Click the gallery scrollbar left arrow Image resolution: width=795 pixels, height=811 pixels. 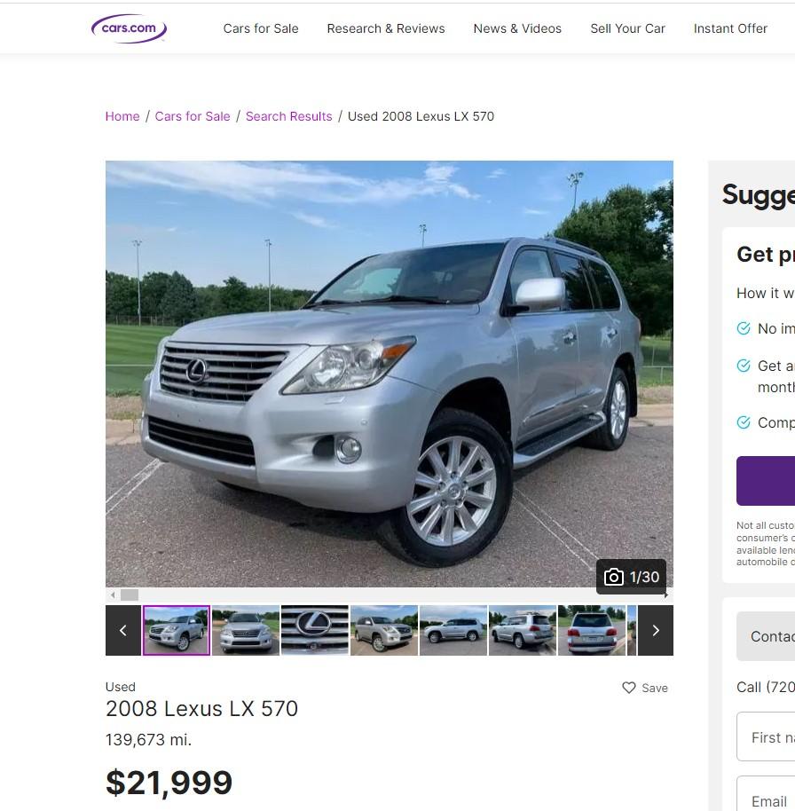click(113, 595)
